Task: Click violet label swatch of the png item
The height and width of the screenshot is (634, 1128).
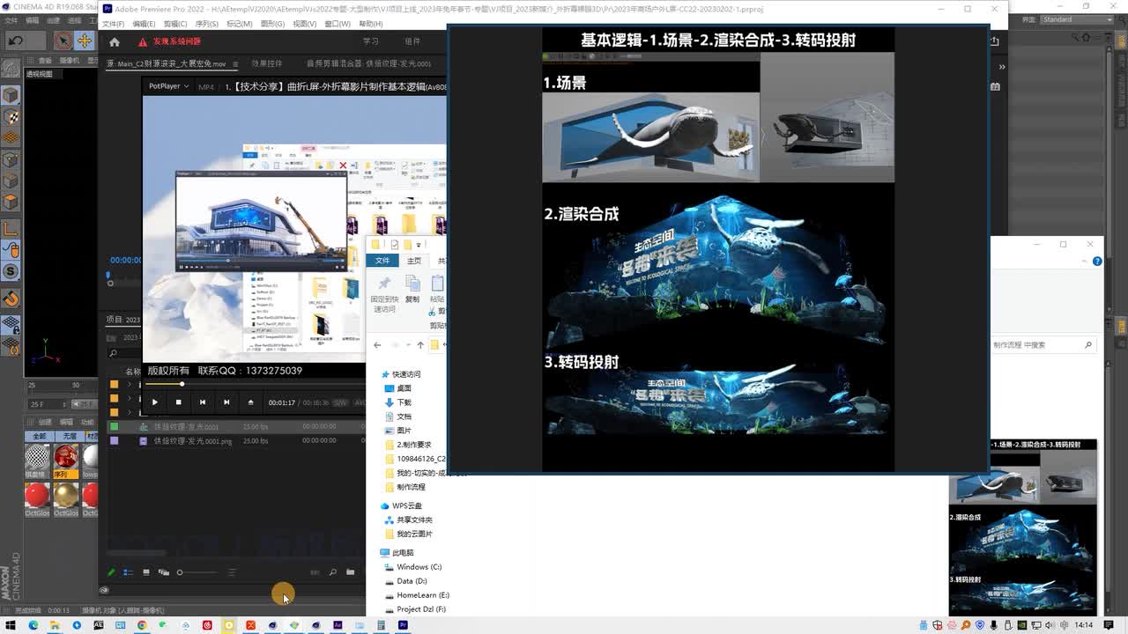Action: [x=114, y=440]
